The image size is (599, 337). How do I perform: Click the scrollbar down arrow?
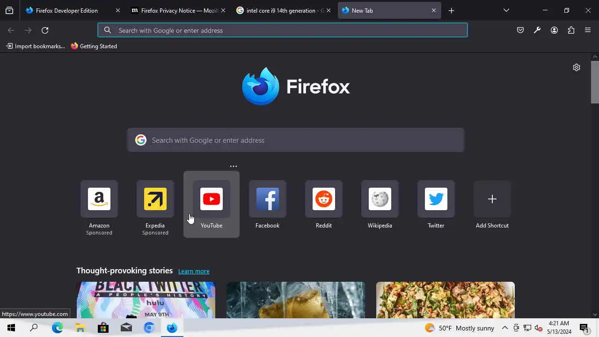pos(595,315)
